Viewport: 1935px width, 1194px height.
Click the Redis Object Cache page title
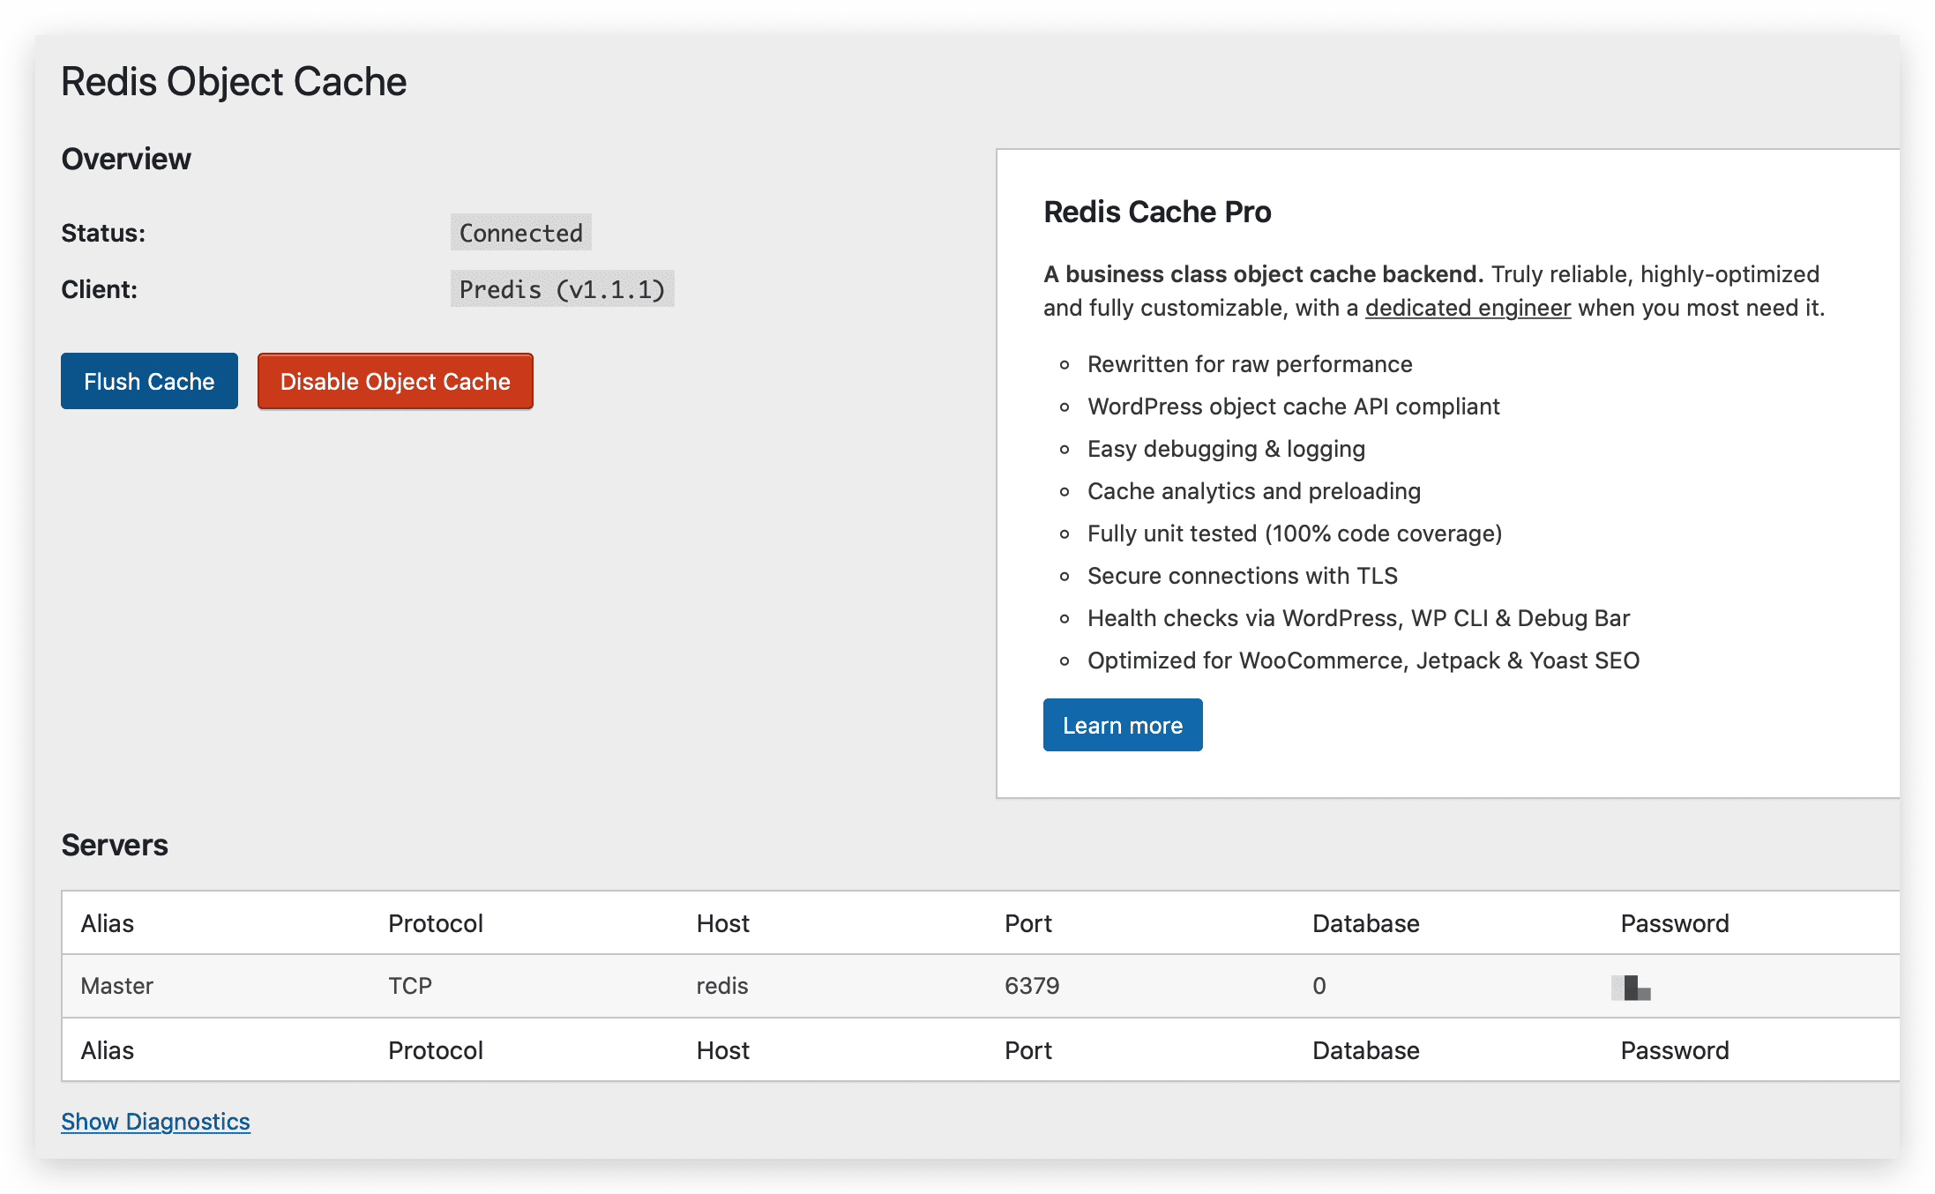[x=234, y=81]
